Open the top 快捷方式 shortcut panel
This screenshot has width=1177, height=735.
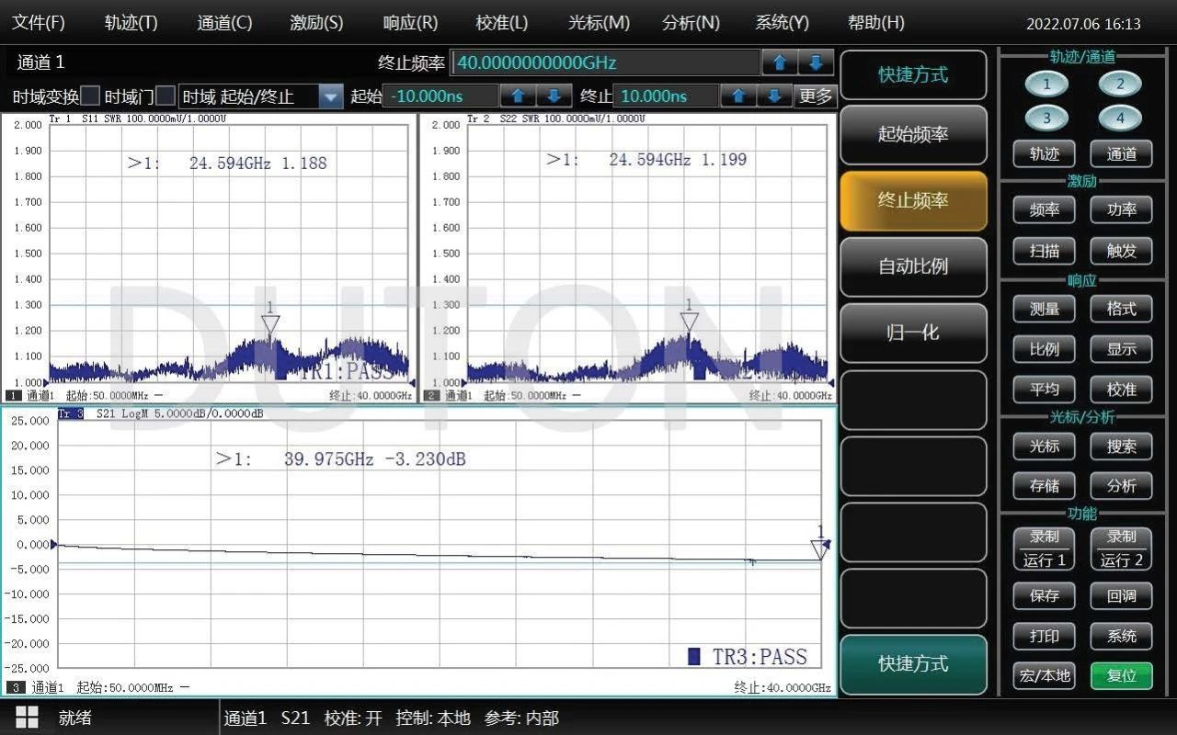pos(913,75)
